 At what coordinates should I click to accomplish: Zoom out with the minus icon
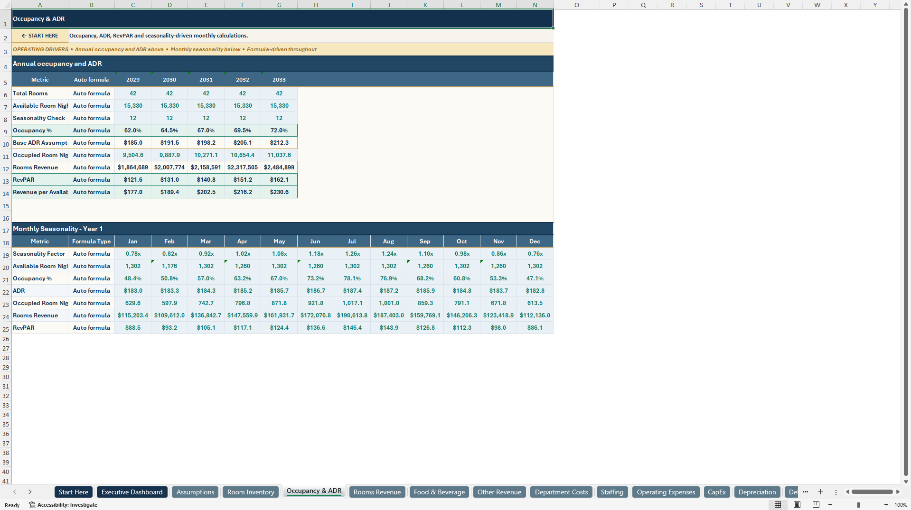click(830, 505)
